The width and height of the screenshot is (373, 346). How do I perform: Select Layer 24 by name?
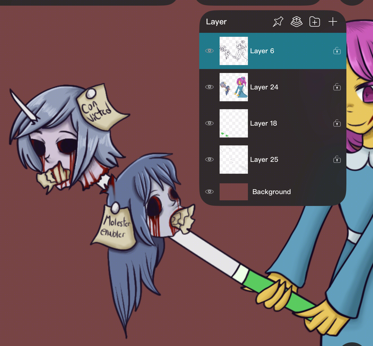point(264,87)
